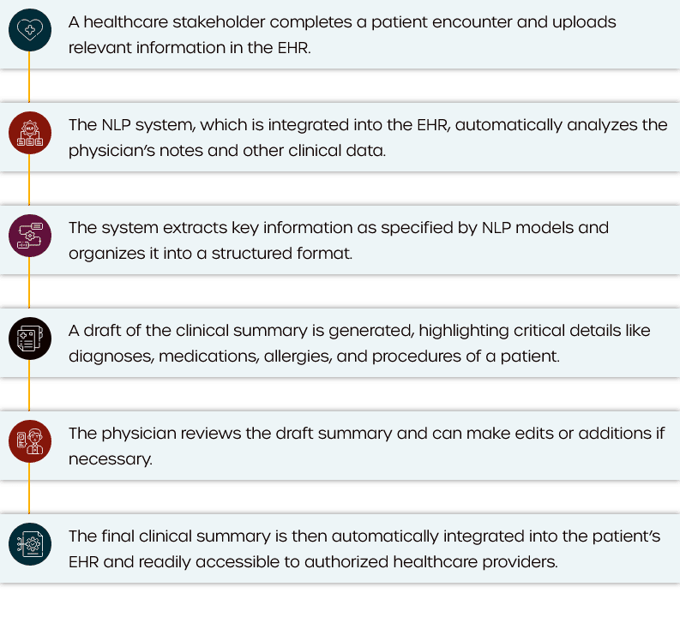This screenshot has height=617, width=680.
Task: Select the teal gear integration icon
Action: [x=30, y=544]
